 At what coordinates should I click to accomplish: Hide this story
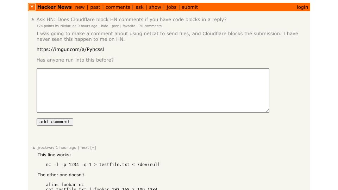point(105,26)
